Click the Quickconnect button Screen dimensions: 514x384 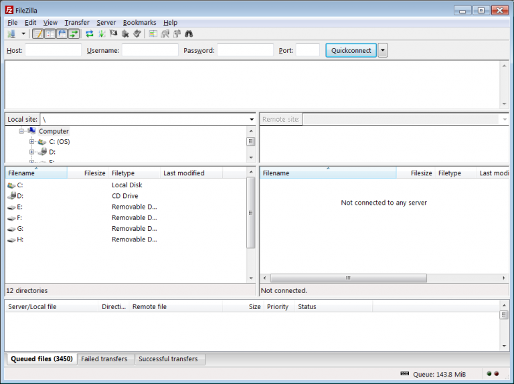coord(351,50)
